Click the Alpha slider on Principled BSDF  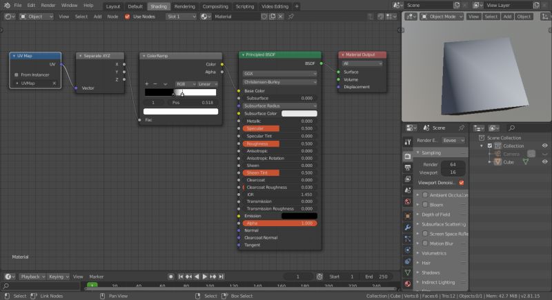coord(279,223)
